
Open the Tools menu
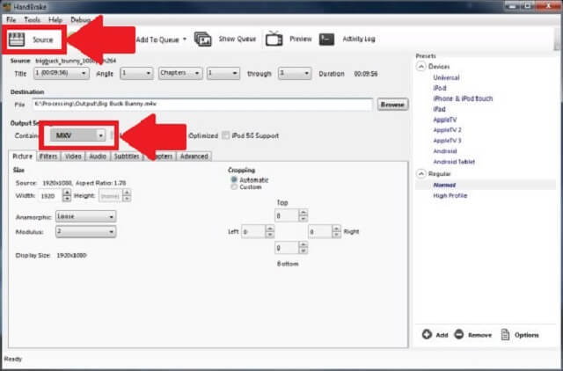pos(33,19)
